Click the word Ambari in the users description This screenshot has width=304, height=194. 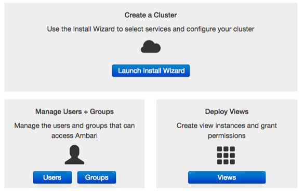[86, 135]
